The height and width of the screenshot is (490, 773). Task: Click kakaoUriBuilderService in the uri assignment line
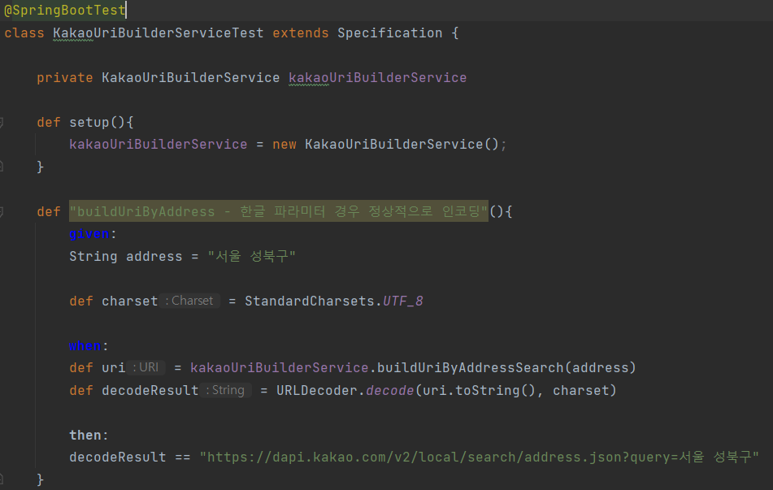tap(279, 368)
